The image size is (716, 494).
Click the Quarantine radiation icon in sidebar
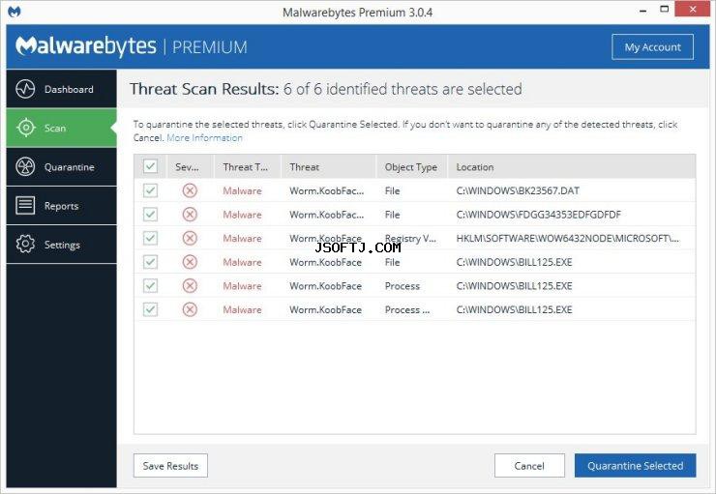point(25,166)
